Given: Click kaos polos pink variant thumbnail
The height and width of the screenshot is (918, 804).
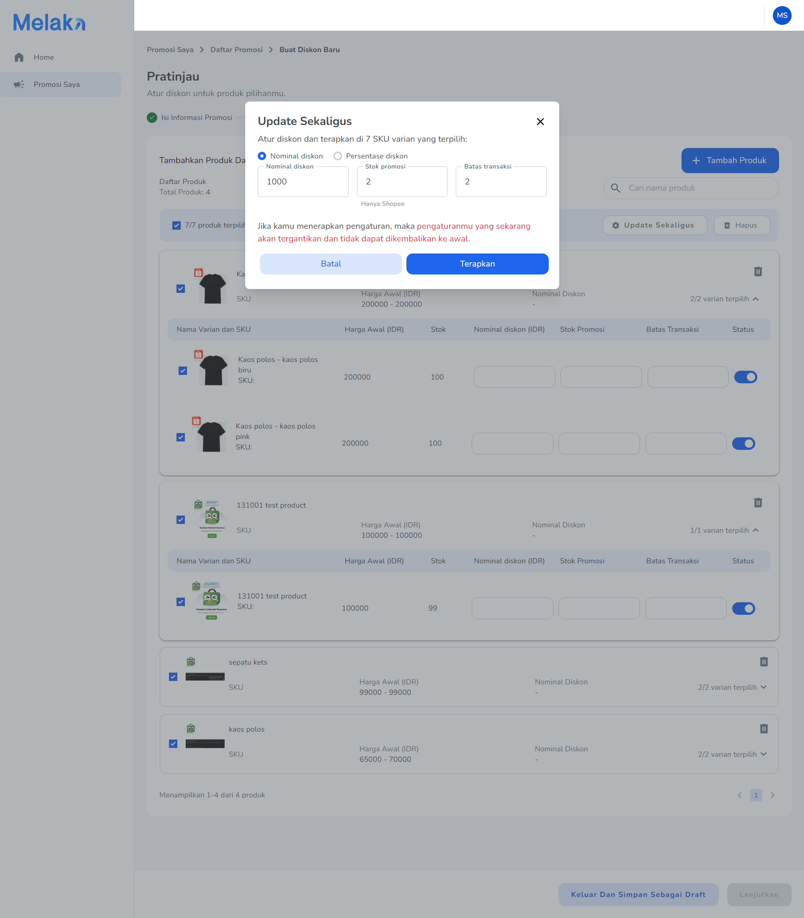Looking at the screenshot, I should pos(211,437).
